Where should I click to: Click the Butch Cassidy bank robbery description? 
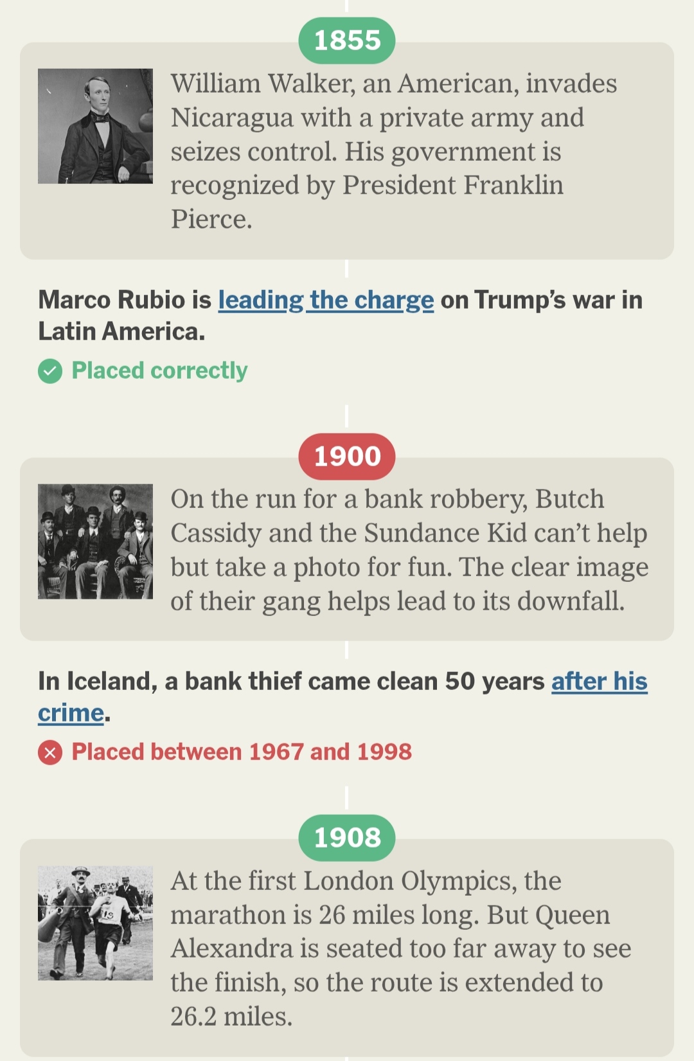click(409, 550)
